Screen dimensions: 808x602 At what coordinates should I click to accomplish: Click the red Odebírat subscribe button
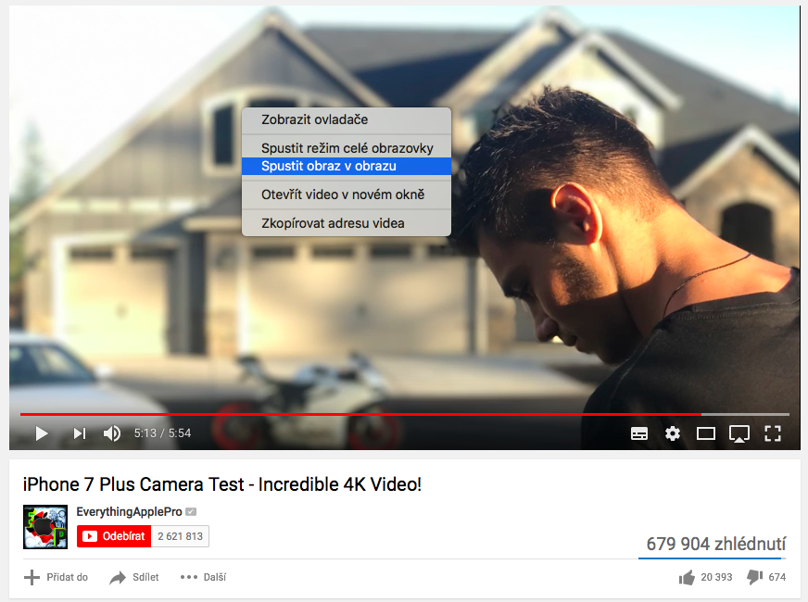pyautogui.click(x=114, y=536)
